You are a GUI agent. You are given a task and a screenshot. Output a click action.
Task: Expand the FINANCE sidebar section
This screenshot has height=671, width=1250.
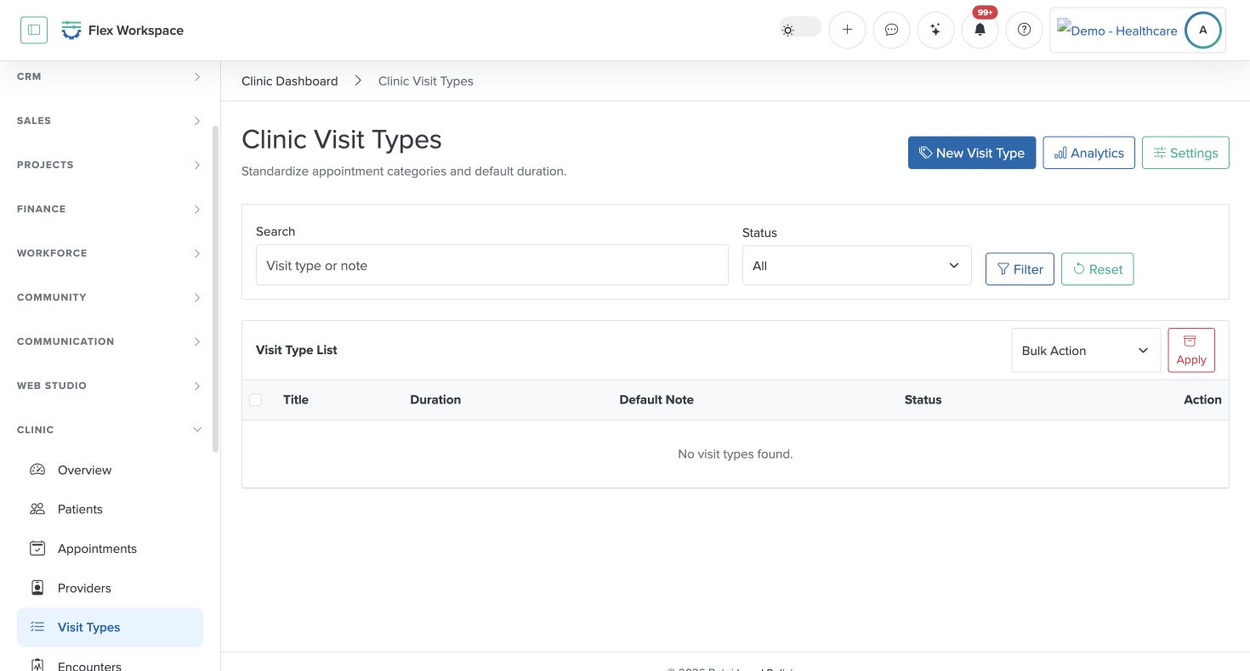(x=110, y=209)
